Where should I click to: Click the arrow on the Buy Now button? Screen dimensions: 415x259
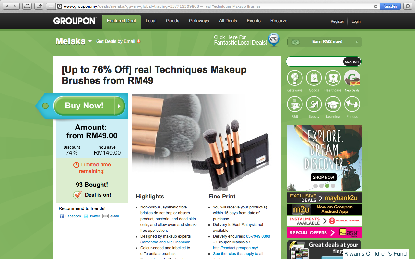(119, 106)
